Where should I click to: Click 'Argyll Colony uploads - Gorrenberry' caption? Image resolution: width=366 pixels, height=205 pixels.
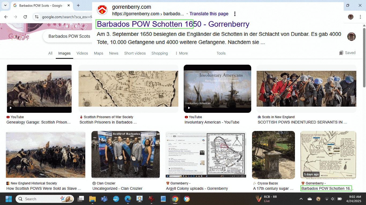tap(197, 188)
